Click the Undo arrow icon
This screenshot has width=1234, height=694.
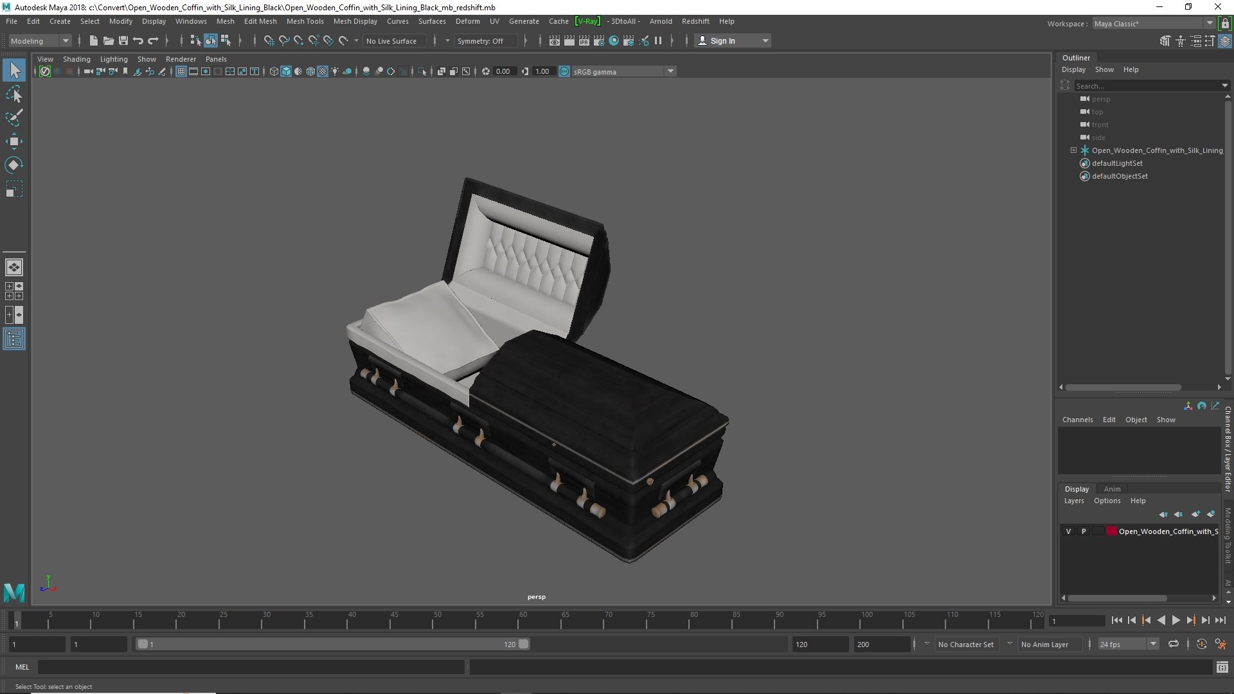tap(138, 40)
